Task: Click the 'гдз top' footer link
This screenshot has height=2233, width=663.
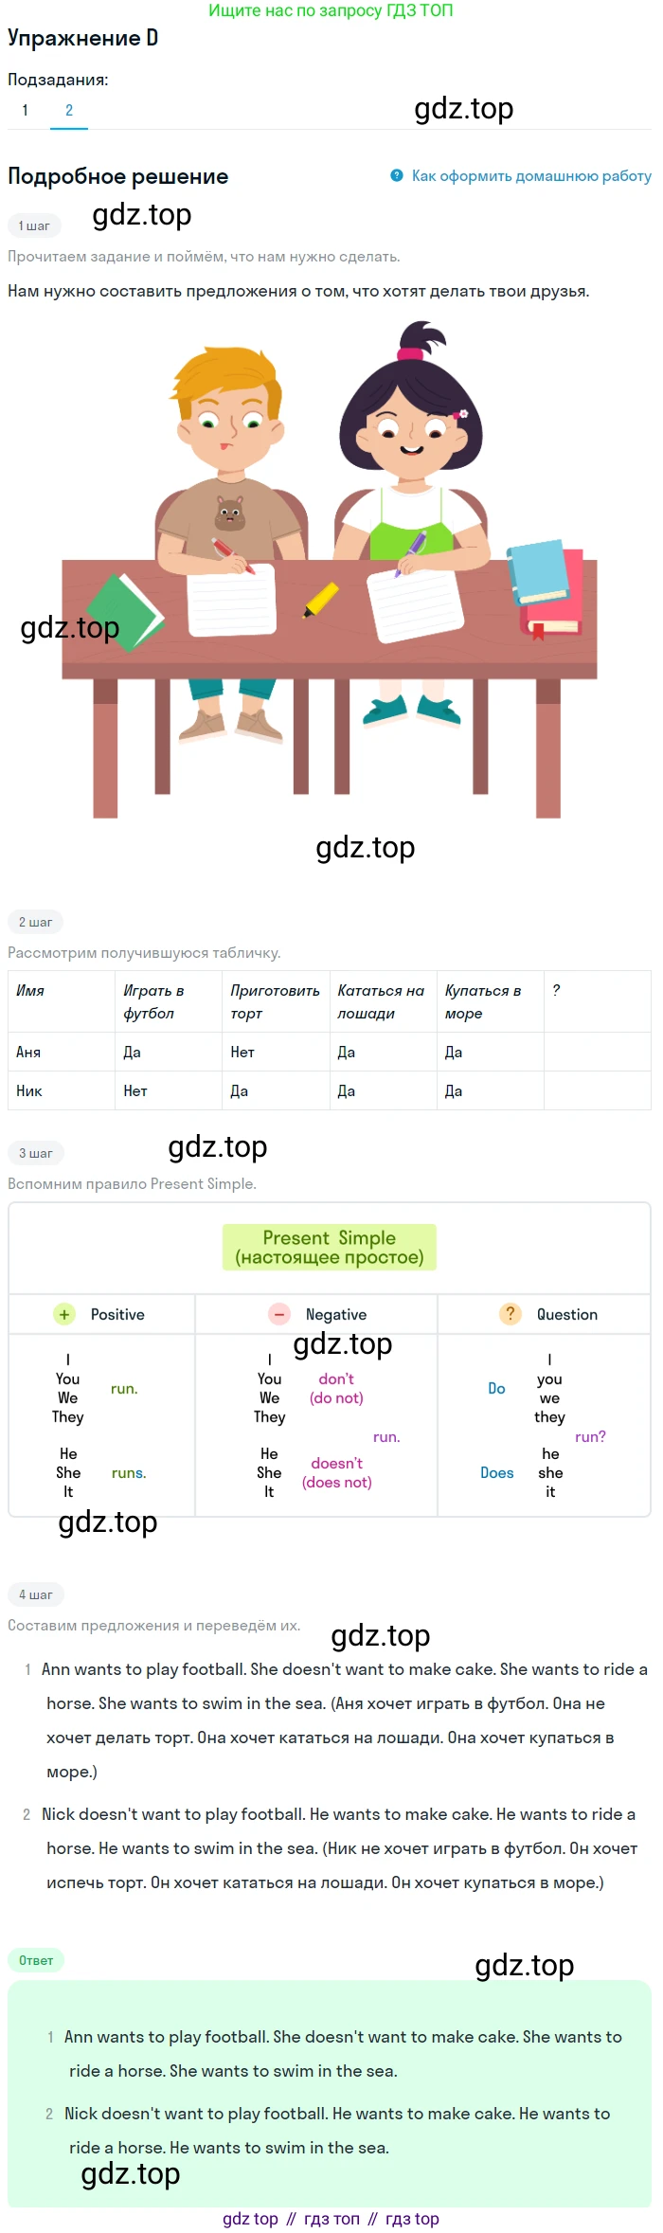Action: (412, 2219)
